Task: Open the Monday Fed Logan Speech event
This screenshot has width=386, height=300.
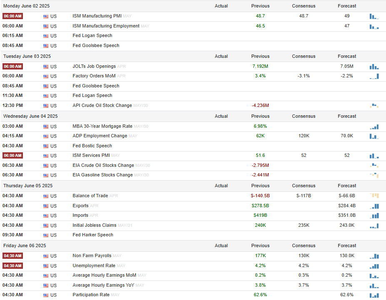Action: pyautogui.click(x=92, y=35)
